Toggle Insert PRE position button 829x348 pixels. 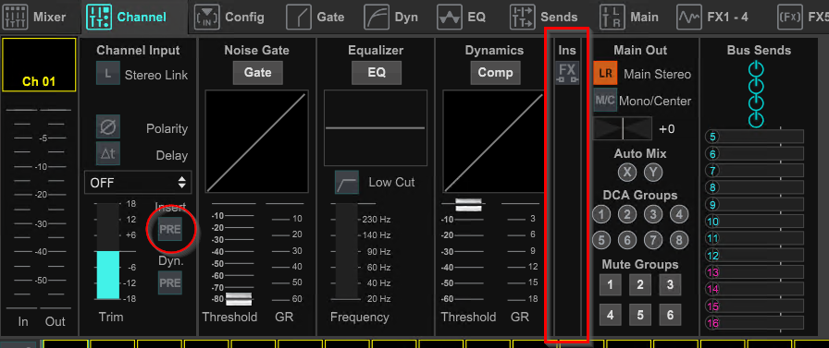point(170,229)
